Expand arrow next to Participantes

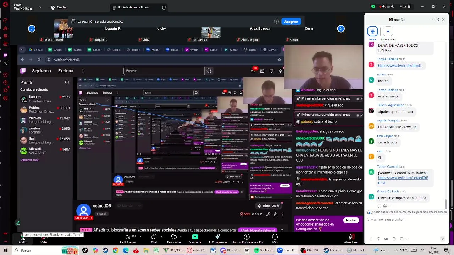140,237
